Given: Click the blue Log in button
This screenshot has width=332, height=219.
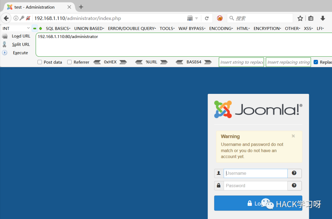Looking at the screenshot, I should tap(258, 203).
